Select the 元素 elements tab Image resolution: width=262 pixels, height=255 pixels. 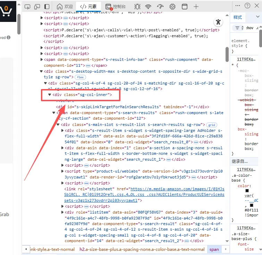(x=88, y=7)
